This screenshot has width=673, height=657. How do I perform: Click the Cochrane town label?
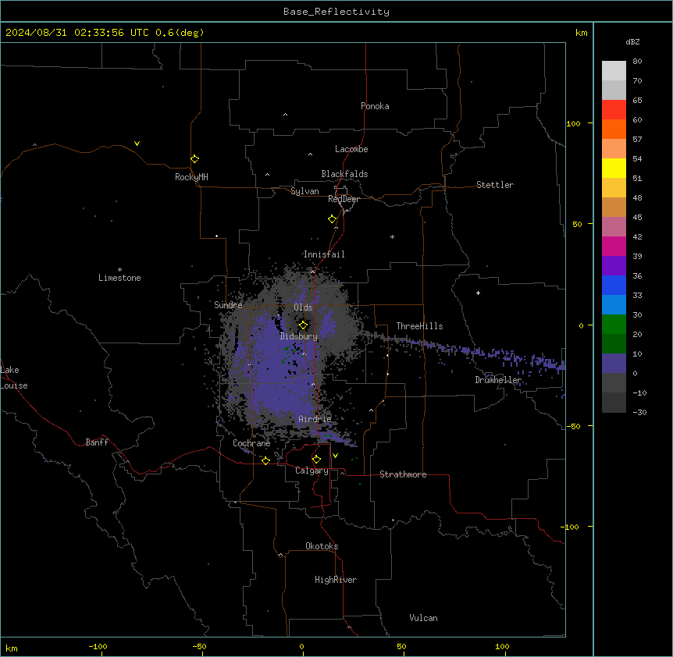click(251, 443)
